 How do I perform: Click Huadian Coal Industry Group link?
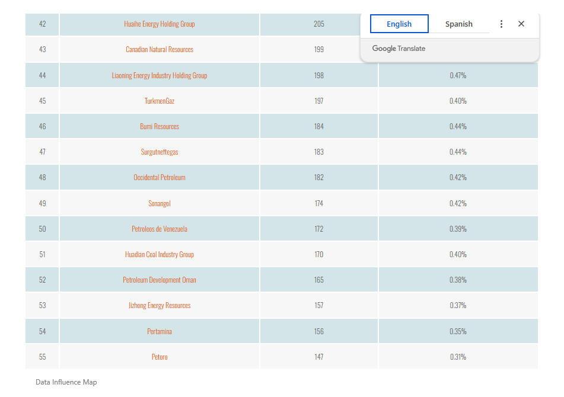pos(160,255)
